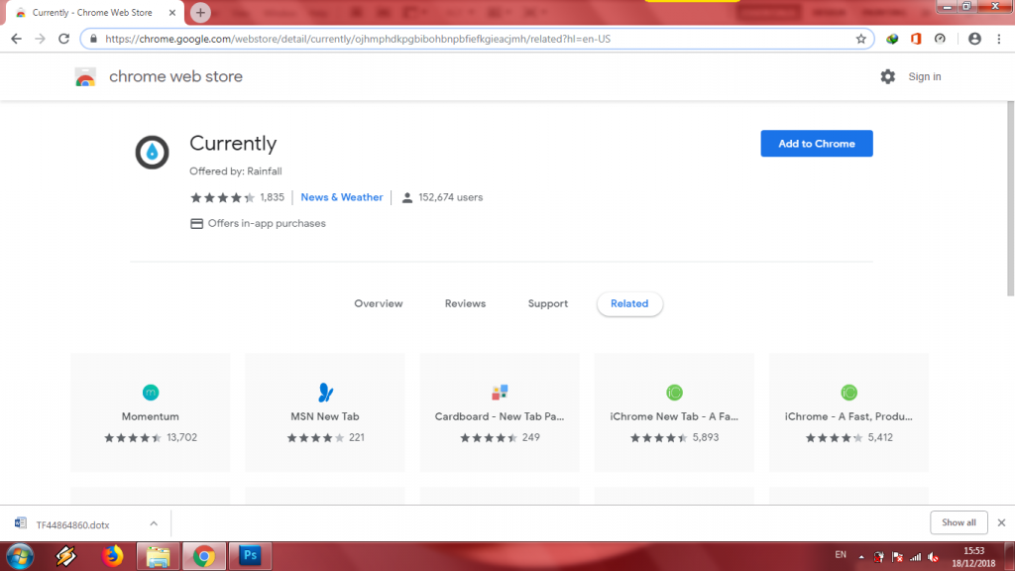Open the iChrome - A Fast, Produ... card
The height and width of the screenshot is (571, 1015).
click(x=848, y=412)
